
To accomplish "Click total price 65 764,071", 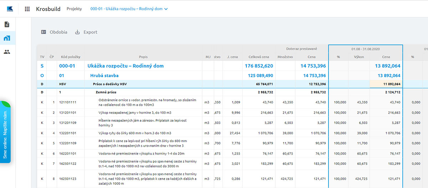I will tap(264, 84).
